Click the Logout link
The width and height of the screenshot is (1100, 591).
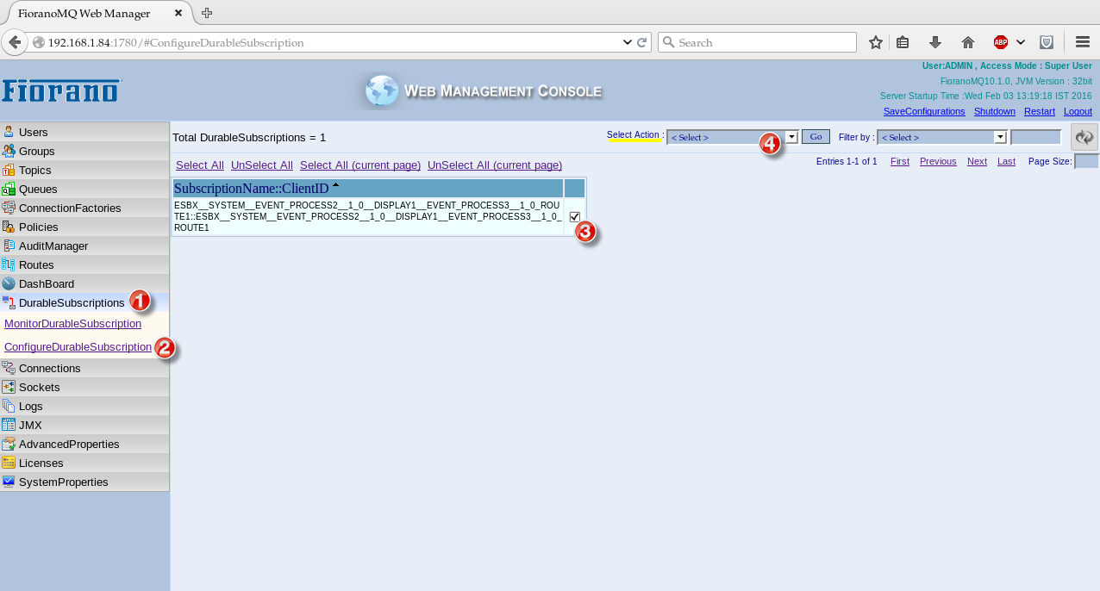1078,112
